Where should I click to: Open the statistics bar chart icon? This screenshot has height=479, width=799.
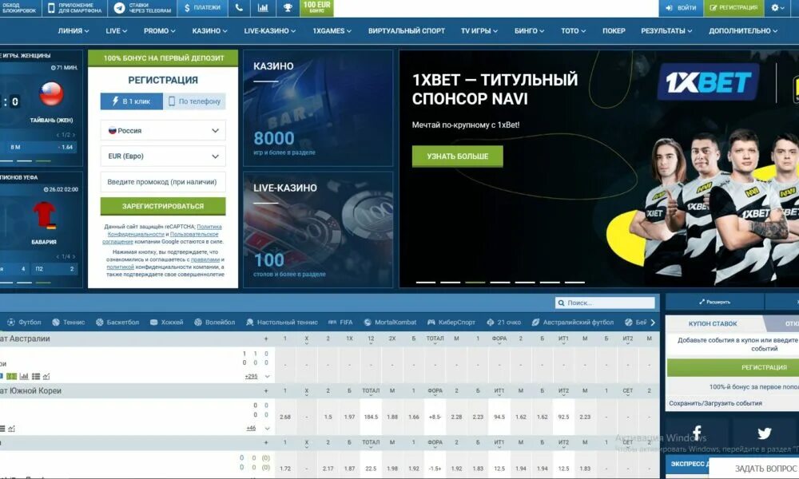263,8
